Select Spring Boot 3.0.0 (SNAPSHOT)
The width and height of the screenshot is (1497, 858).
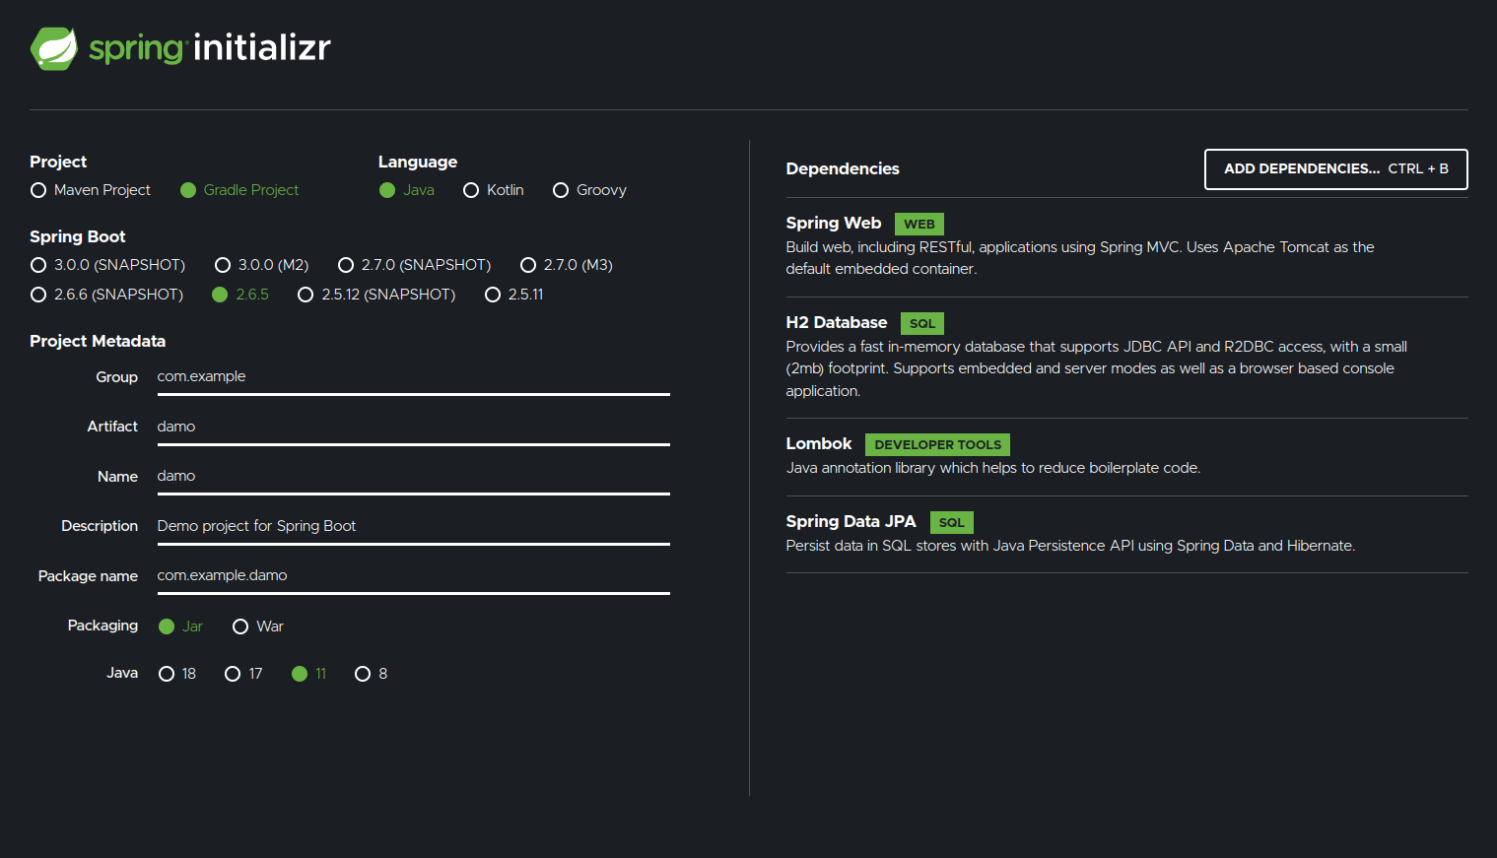coord(108,265)
